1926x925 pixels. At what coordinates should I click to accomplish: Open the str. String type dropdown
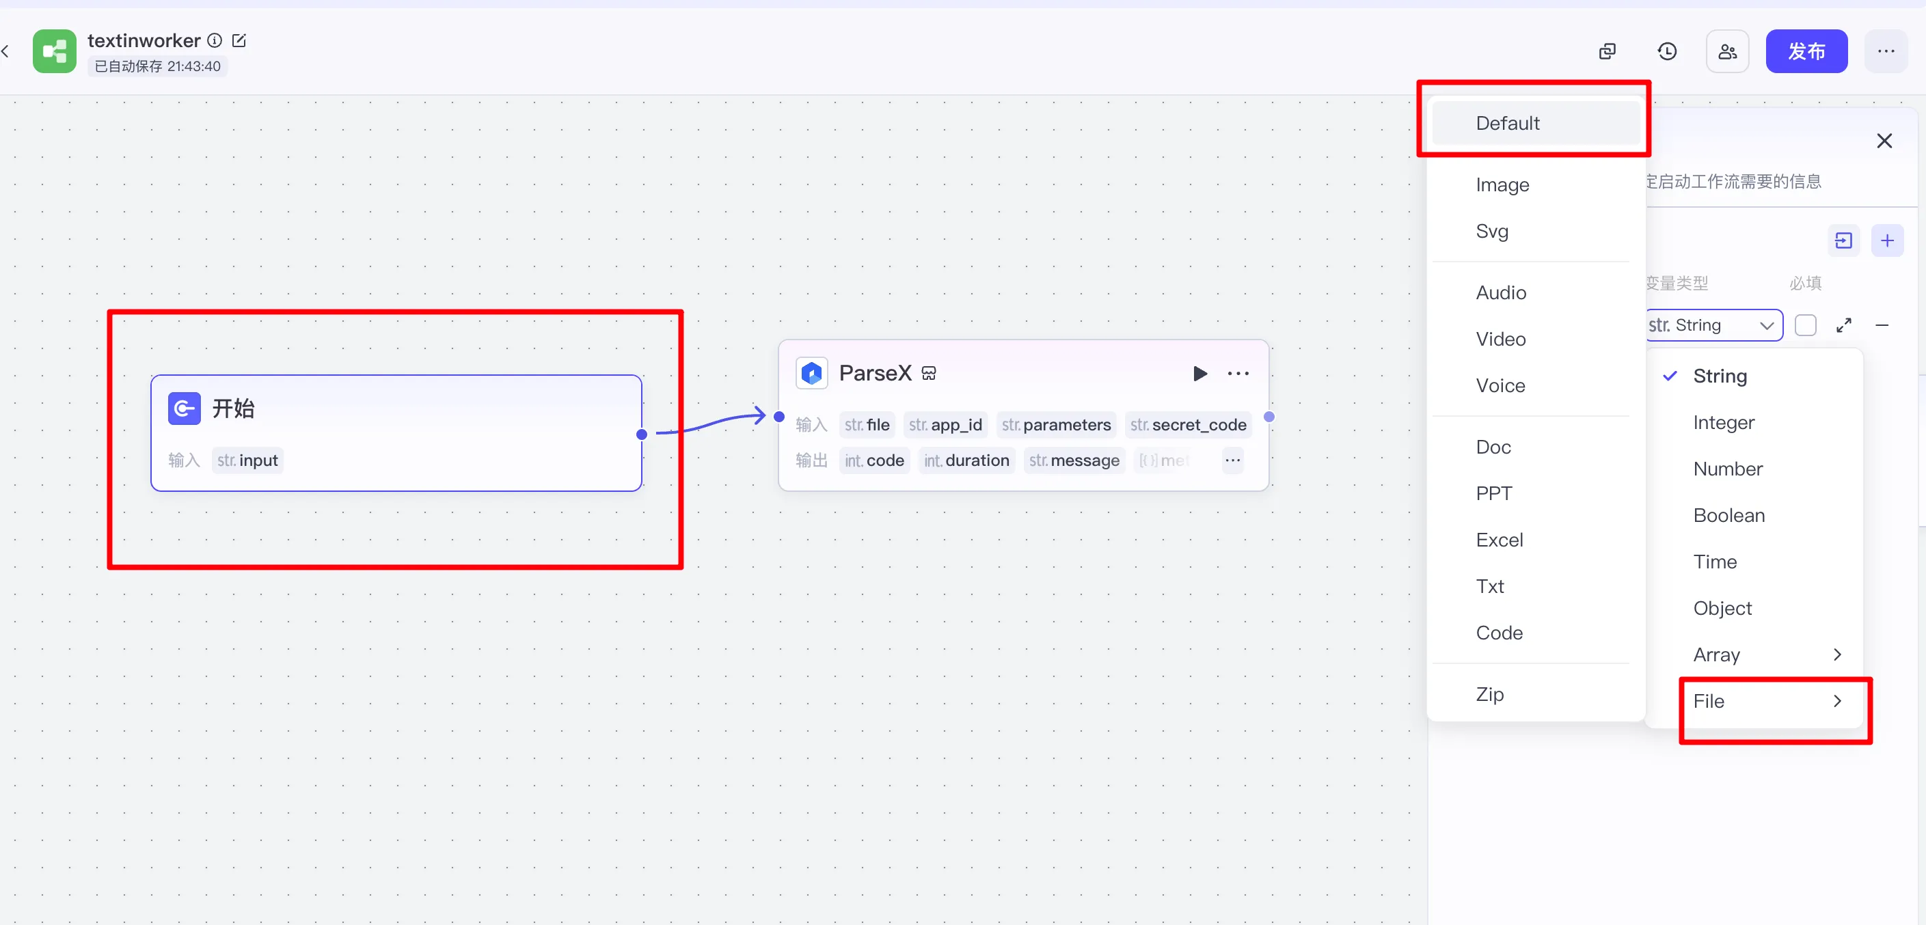tap(1713, 325)
